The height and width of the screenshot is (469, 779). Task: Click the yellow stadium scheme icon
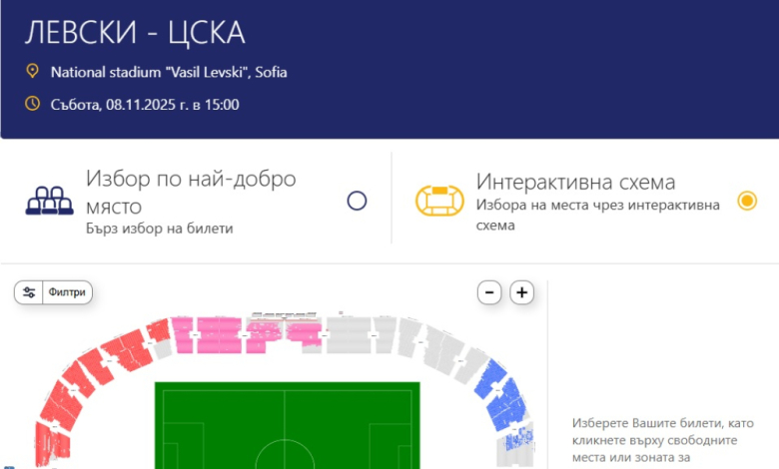(x=439, y=201)
